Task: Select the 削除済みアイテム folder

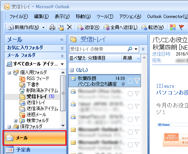Action: (x=42, y=91)
